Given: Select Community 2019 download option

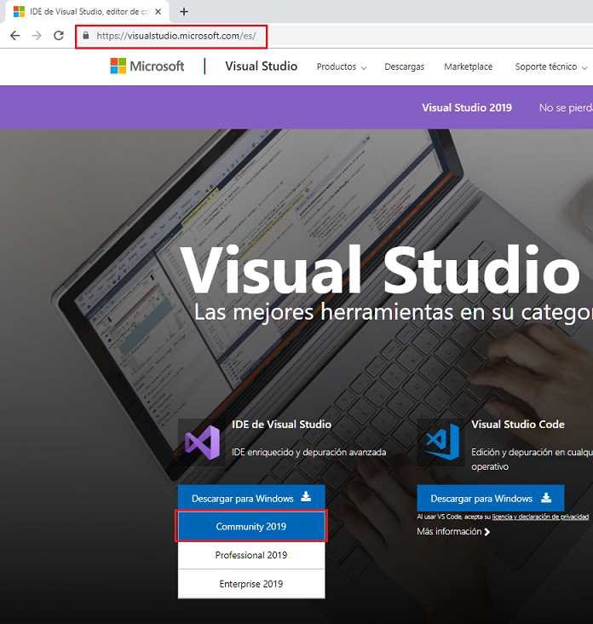Looking at the screenshot, I should pyautogui.click(x=251, y=527).
